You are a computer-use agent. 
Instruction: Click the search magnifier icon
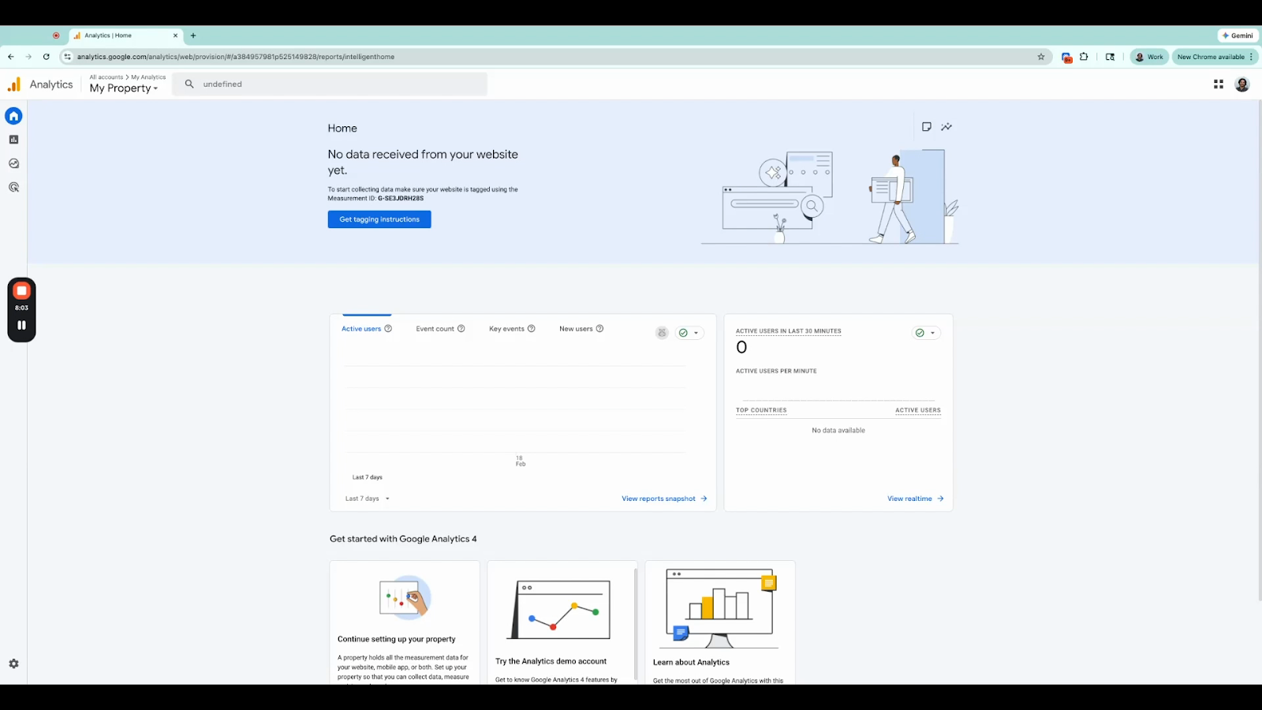pyautogui.click(x=189, y=84)
